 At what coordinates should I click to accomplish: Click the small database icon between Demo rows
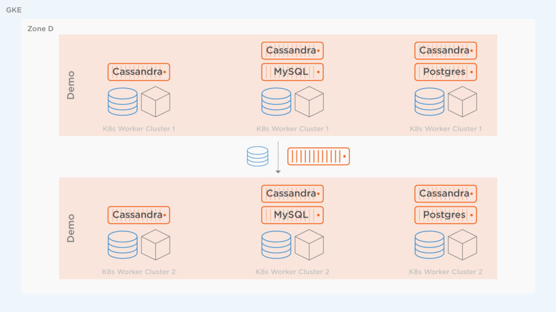[x=257, y=156]
